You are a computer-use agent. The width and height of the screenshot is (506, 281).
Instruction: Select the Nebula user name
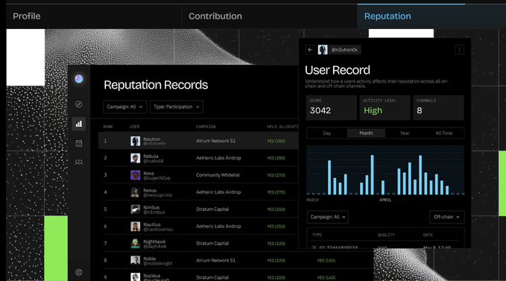click(x=151, y=156)
